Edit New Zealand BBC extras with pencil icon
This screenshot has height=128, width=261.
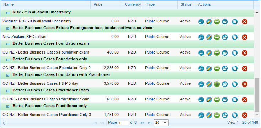click(x=209, y=37)
